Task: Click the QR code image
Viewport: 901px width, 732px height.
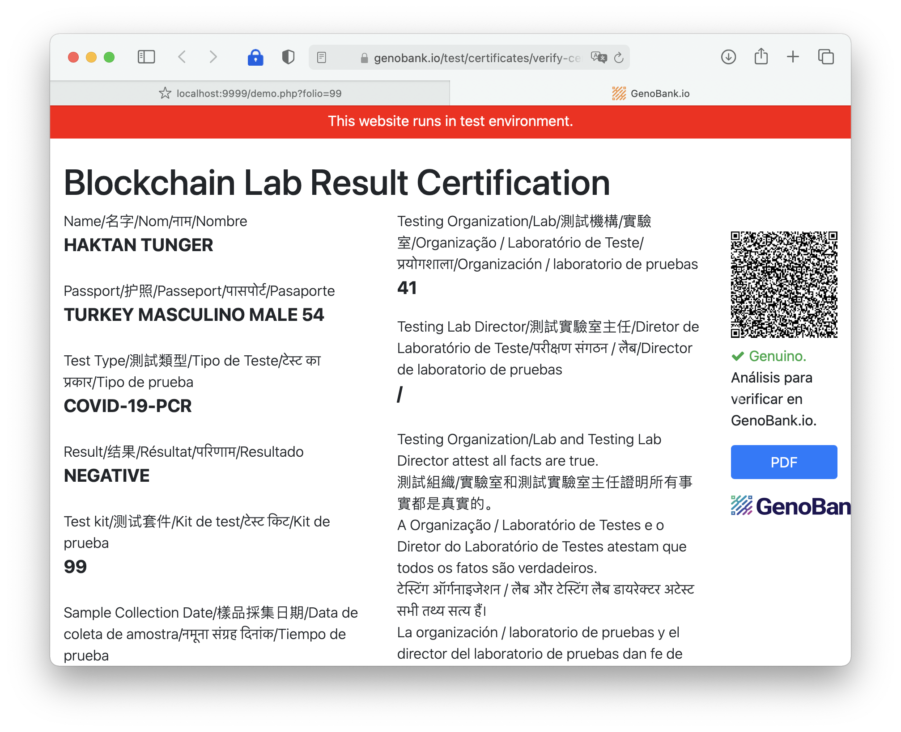Action: tap(784, 285)
